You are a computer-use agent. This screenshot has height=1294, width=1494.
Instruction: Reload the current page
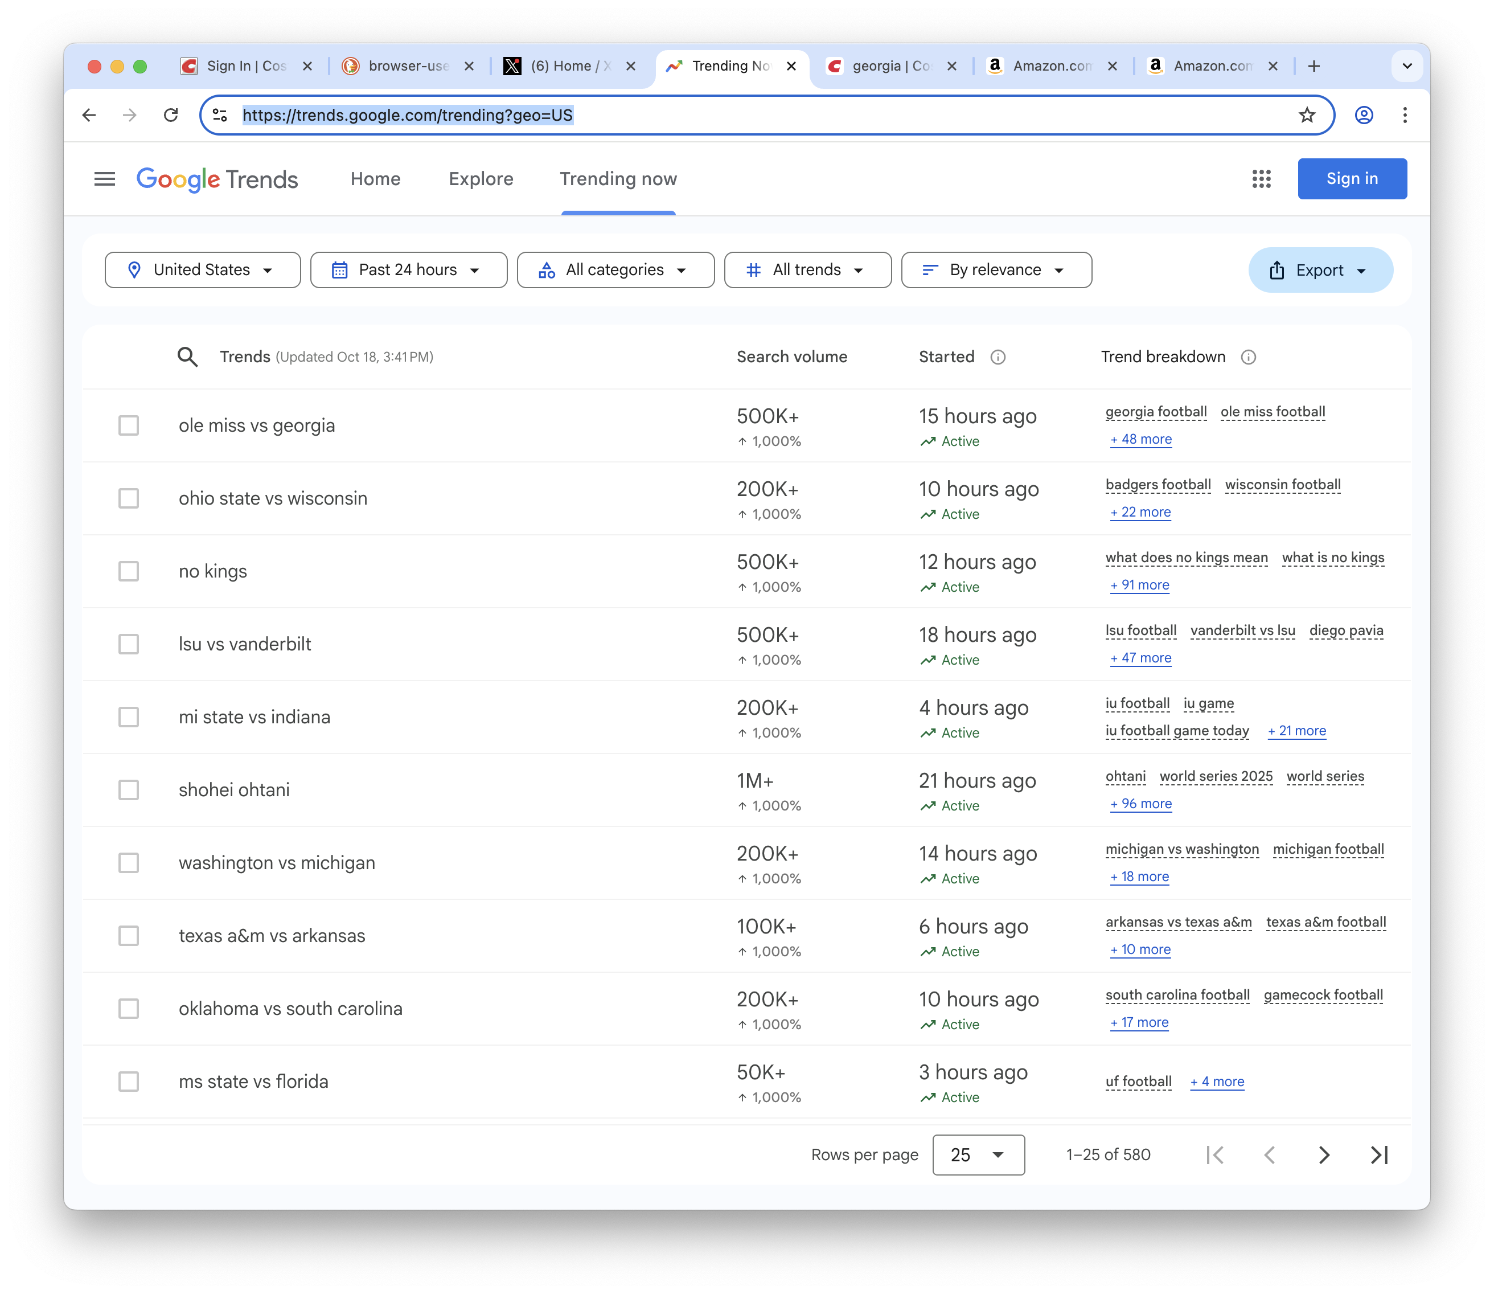click(x=171, y=116)
